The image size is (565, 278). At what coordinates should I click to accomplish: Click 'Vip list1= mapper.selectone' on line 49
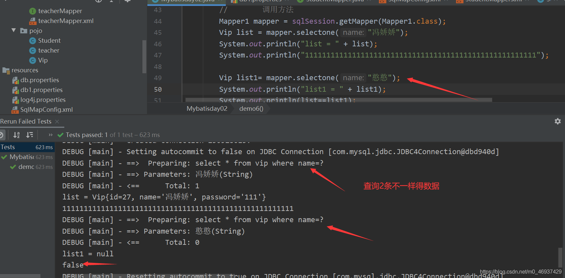click(310, 78)
